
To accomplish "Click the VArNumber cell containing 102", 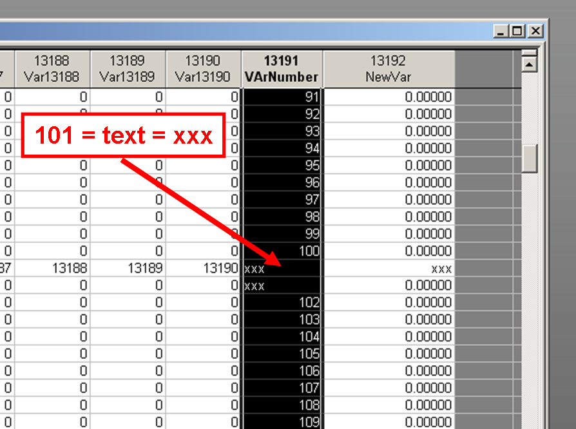I will (282, 303).
